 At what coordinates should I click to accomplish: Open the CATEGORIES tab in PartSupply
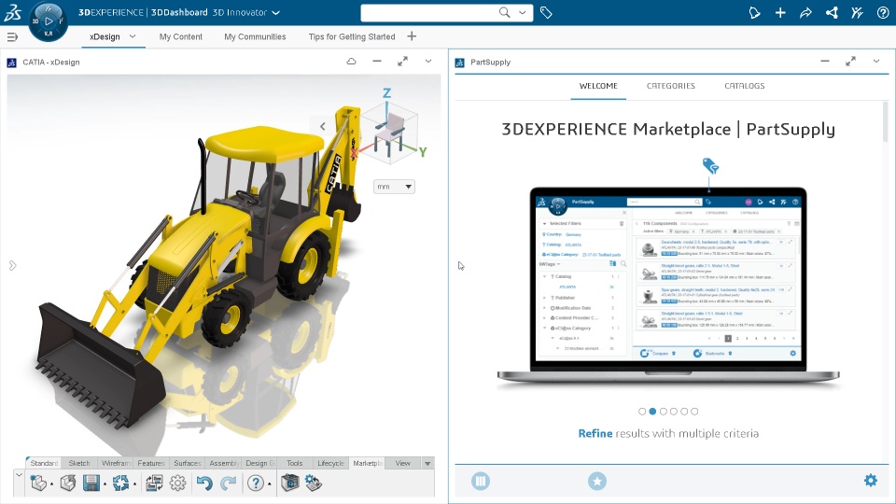click(x=671, y=86)
